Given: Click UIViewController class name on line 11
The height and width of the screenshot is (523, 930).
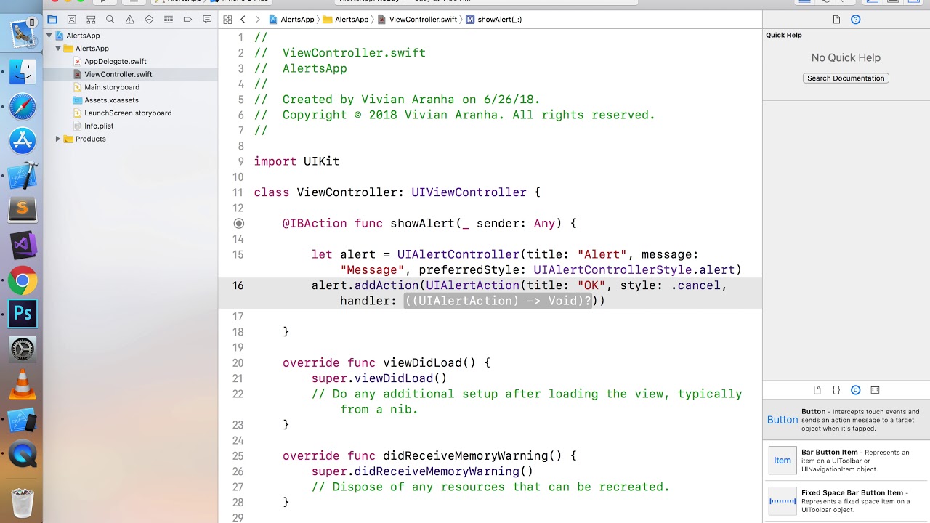Looking at the screenshot, I should tap(469, 192).
